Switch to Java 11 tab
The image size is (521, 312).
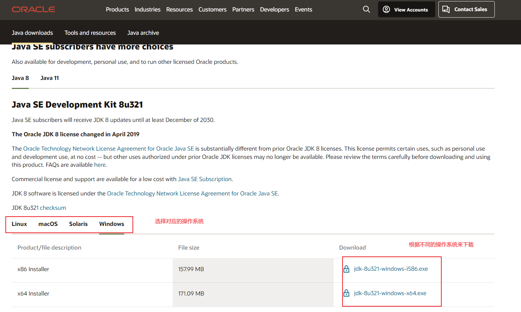[50, 78]
